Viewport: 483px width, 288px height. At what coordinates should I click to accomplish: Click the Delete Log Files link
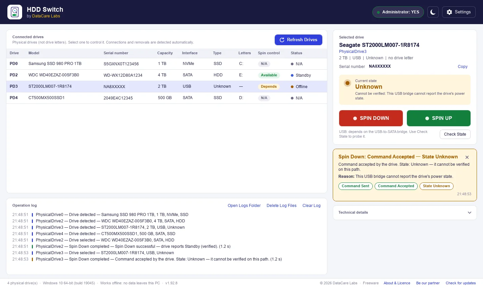click(281, 206)
